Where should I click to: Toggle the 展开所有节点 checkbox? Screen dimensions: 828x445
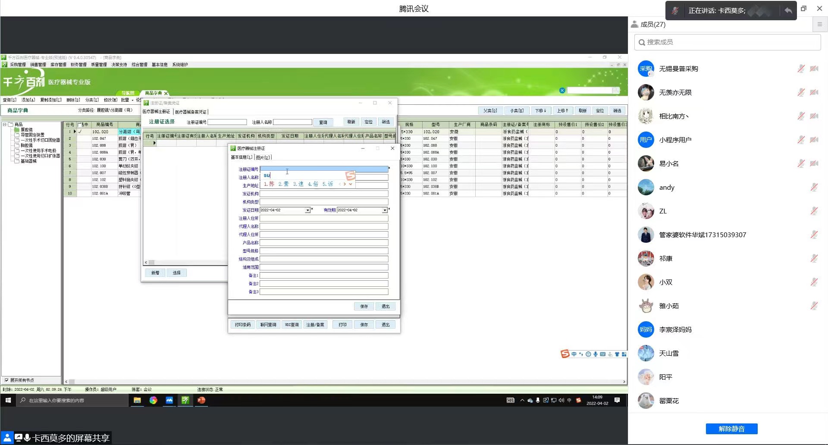coord(6,380)
